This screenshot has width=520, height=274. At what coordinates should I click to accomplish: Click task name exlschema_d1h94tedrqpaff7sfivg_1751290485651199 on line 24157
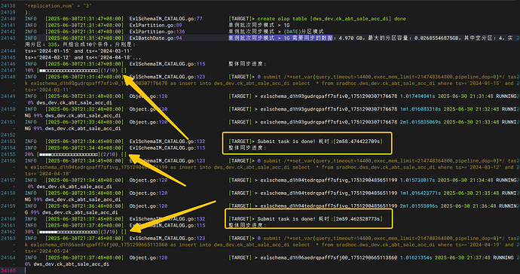[329, 180]
